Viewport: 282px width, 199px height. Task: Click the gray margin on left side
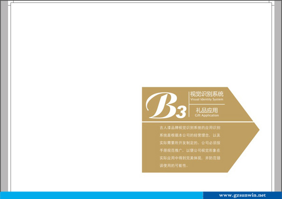(x=4, y=97)
